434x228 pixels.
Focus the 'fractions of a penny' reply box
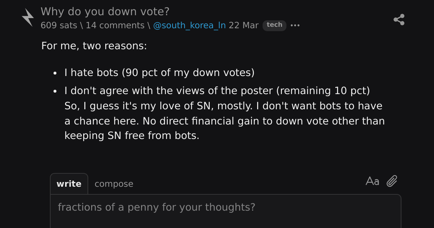click(226, 211)
